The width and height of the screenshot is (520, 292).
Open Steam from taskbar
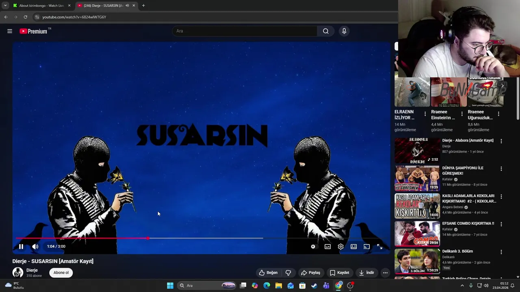[x=314, y=286]
